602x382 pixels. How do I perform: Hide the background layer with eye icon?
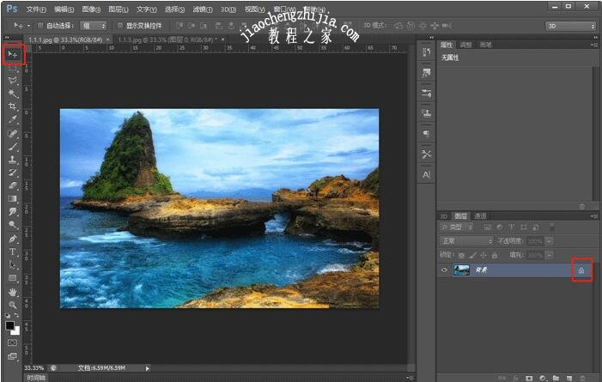[444, 270]
